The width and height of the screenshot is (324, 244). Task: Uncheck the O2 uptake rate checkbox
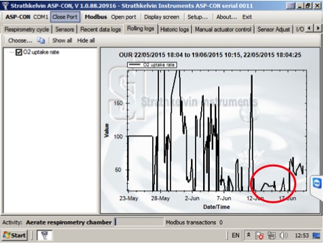(x=18, y=52)
